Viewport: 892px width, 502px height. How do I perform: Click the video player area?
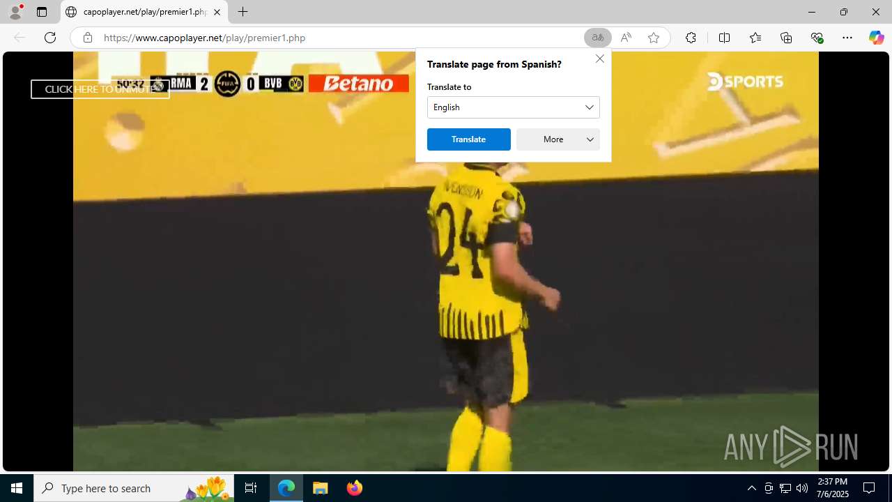point(445,261)
